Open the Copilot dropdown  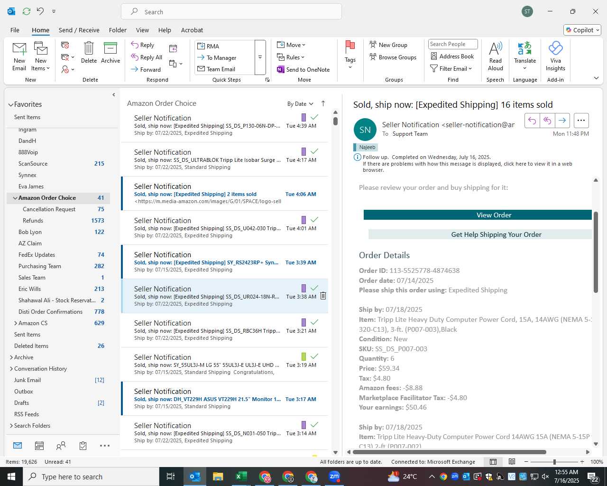point(582,30)
